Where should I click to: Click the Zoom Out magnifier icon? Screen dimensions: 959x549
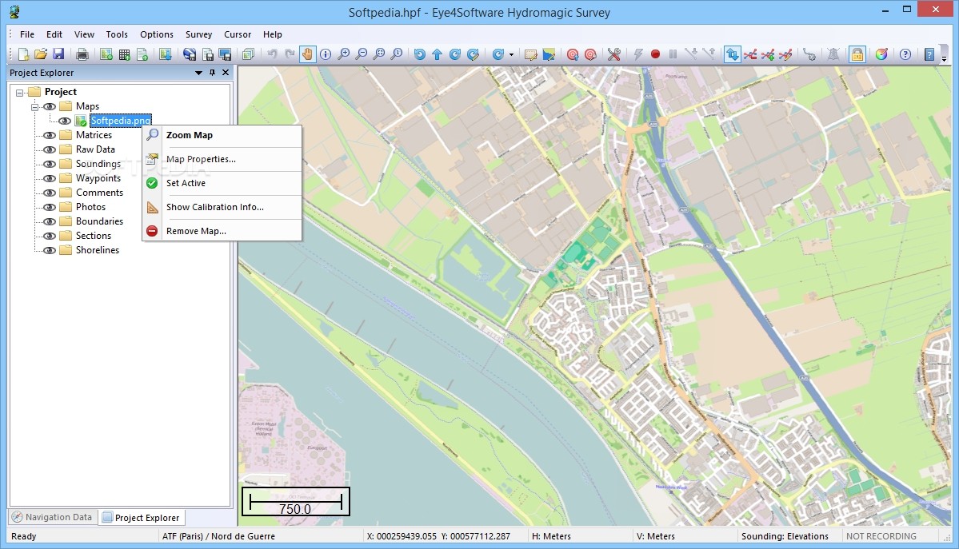tap(362, 54)
